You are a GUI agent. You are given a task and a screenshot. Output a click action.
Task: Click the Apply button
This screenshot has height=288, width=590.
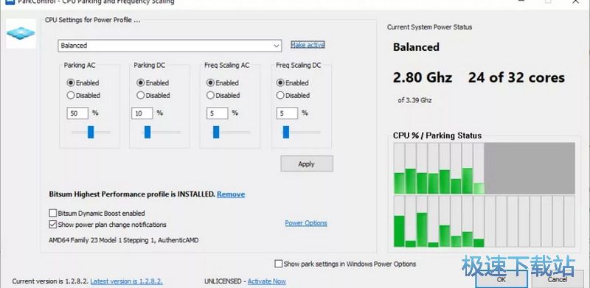(307, 164)
